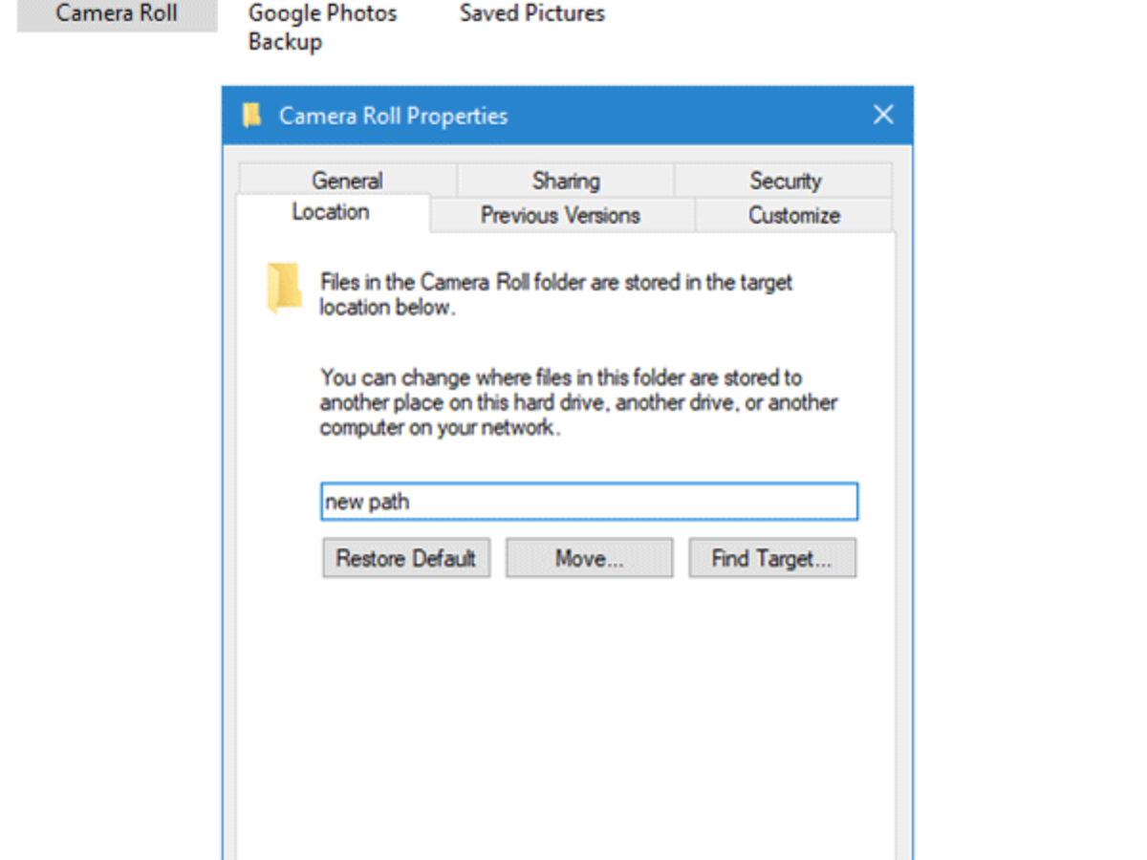Select the Camera Roll folder item
Viewport: 1147px width, 860px height.
click(117, 14)
